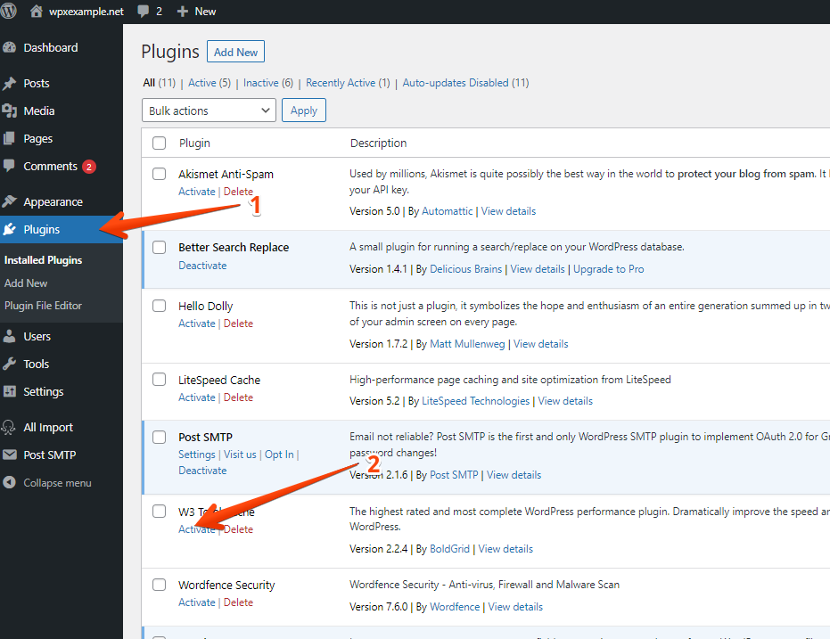830x639 pixels.
Task: Deactivate Better Search Replace plugin
Action: [x=202, y=266]
